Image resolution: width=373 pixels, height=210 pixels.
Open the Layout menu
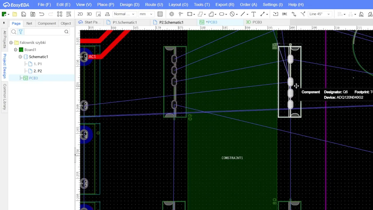[178, 4]
